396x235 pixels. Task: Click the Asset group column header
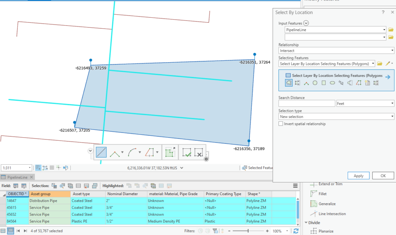(49, 194)
